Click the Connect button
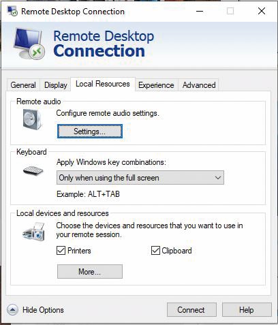The width and height of the screenshot is (278, 325). click(x=191, y=310)
